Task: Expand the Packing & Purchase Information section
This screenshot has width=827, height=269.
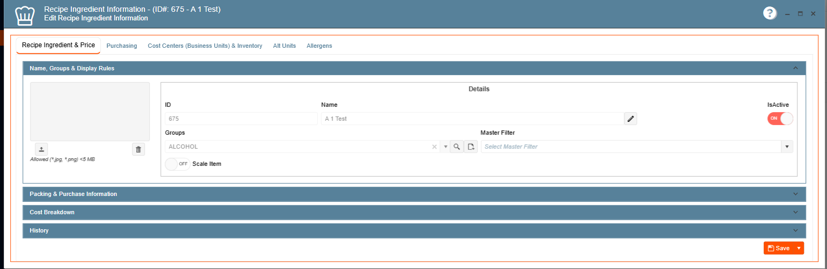Action: tap(414, 194)
